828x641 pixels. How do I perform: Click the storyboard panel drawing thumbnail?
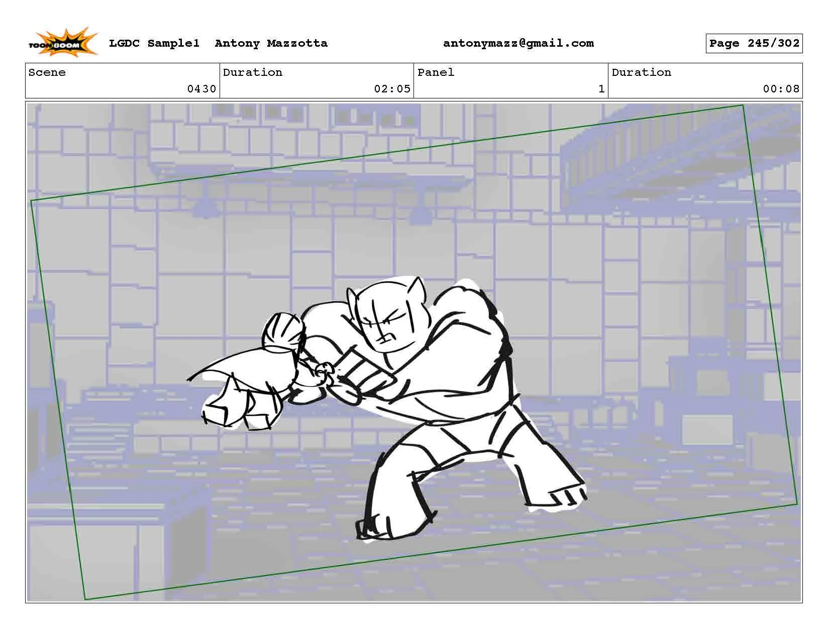(414, 352)
